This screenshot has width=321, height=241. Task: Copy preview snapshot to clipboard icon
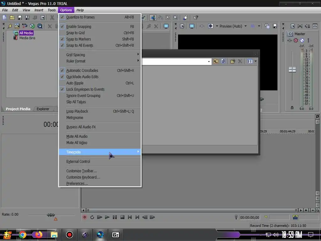(x=267, y=26)
